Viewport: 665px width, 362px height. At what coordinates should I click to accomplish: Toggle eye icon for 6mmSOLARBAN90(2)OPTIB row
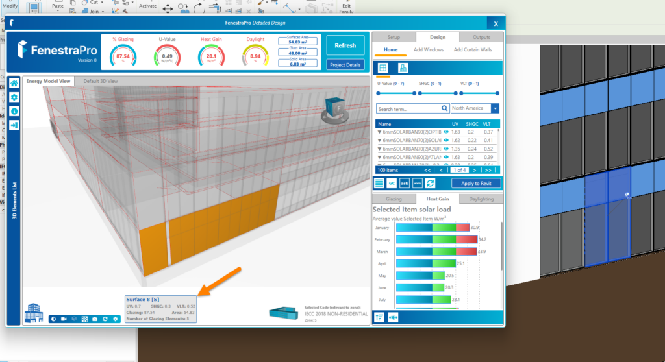click(x=446, y=132)
